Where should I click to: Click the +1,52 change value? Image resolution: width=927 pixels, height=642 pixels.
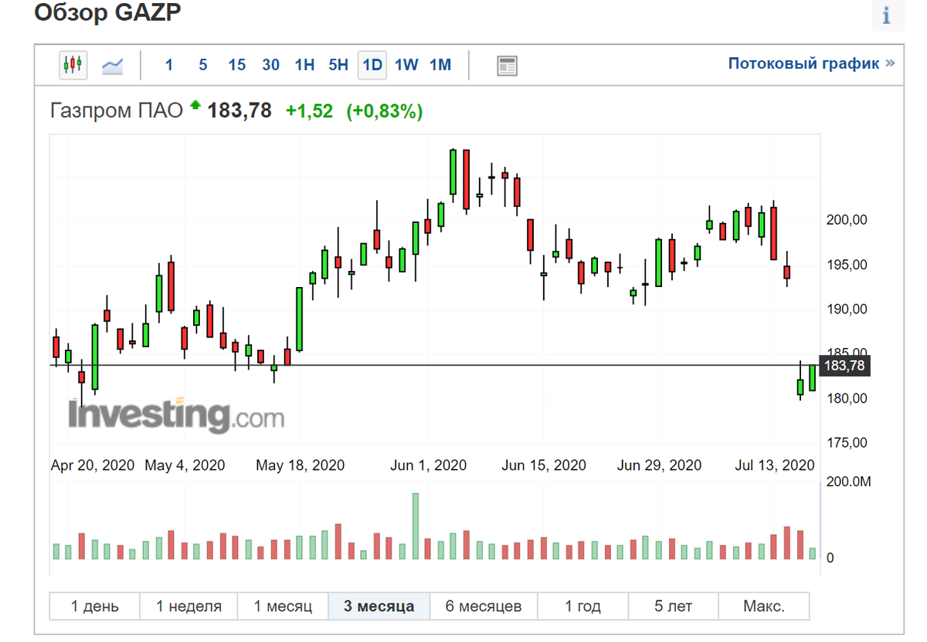[309, 111]
